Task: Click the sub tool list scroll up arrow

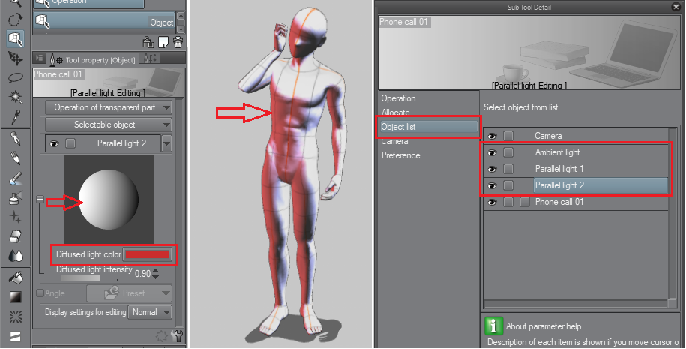Action: pos(180,17)
